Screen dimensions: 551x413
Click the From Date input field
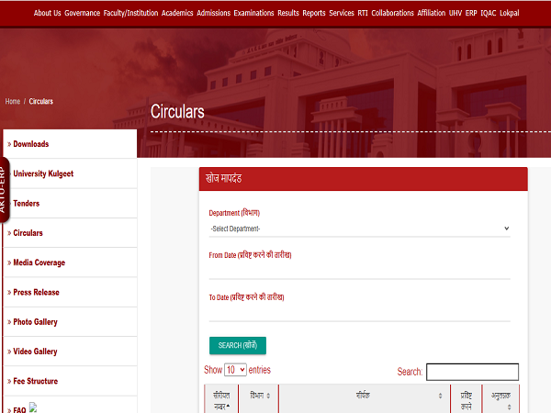360,271
